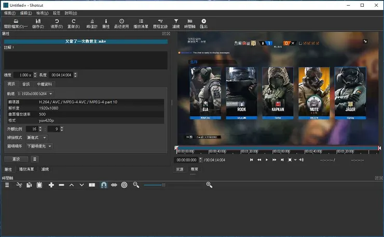The image size is (384, 237).
Task: Expand the track dropdown 1: 1920x1080 h264
Action: click(35, 94)
